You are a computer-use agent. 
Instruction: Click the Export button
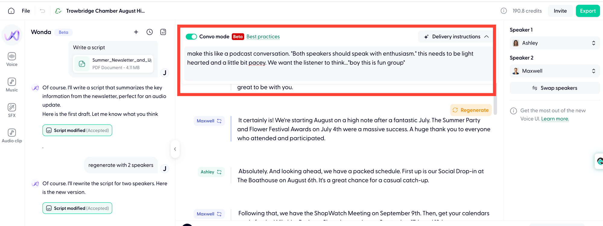click(x=588, y=11)
